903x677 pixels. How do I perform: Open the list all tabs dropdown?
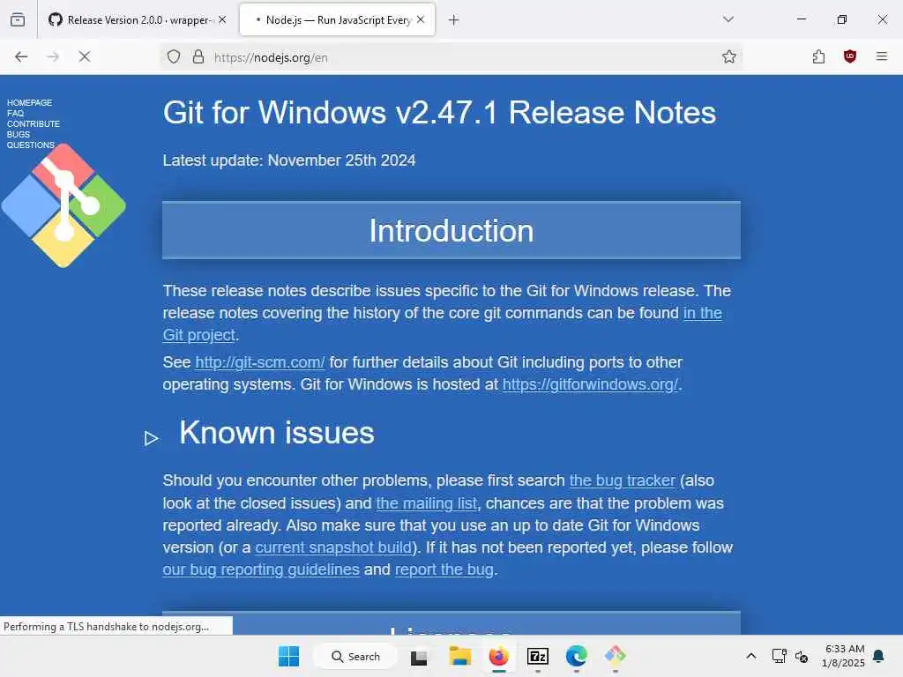click(x=728, y=19)
